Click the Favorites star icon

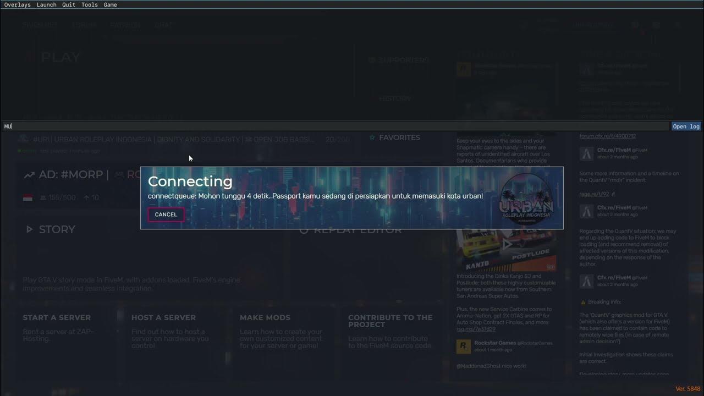pos(372,137)
